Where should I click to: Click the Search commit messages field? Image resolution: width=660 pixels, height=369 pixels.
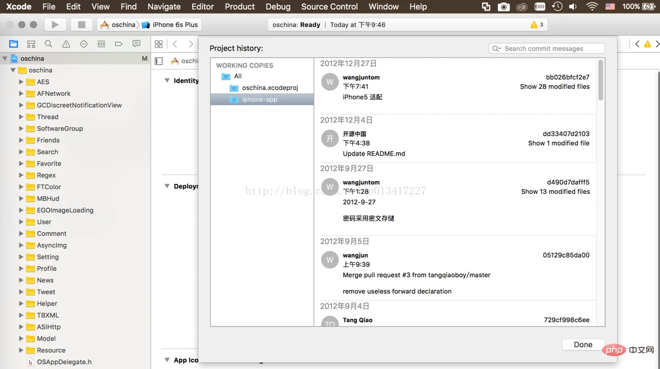[546, 48]
